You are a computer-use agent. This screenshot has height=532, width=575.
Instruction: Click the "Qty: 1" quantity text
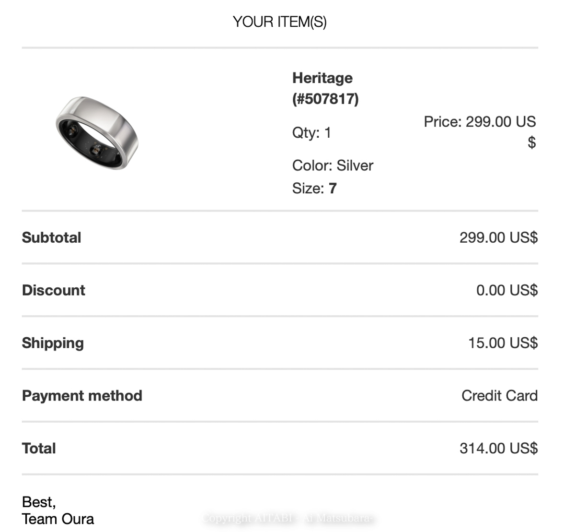click(311, 132)
